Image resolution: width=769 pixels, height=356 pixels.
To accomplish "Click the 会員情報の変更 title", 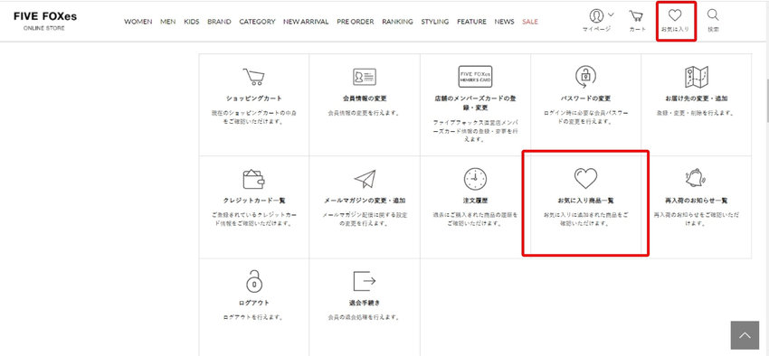I will point(365,98).
